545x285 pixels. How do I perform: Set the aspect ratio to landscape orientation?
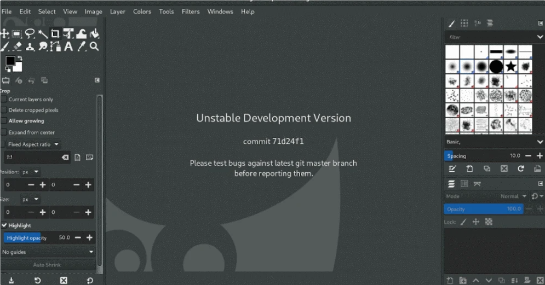tap(89, 158)
